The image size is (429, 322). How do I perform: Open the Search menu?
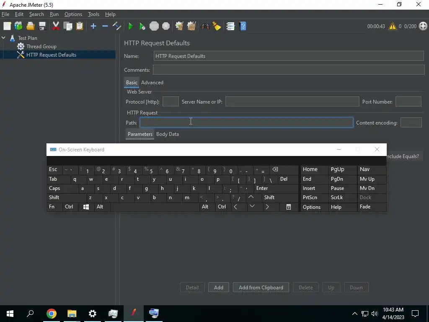click(36, 14)
